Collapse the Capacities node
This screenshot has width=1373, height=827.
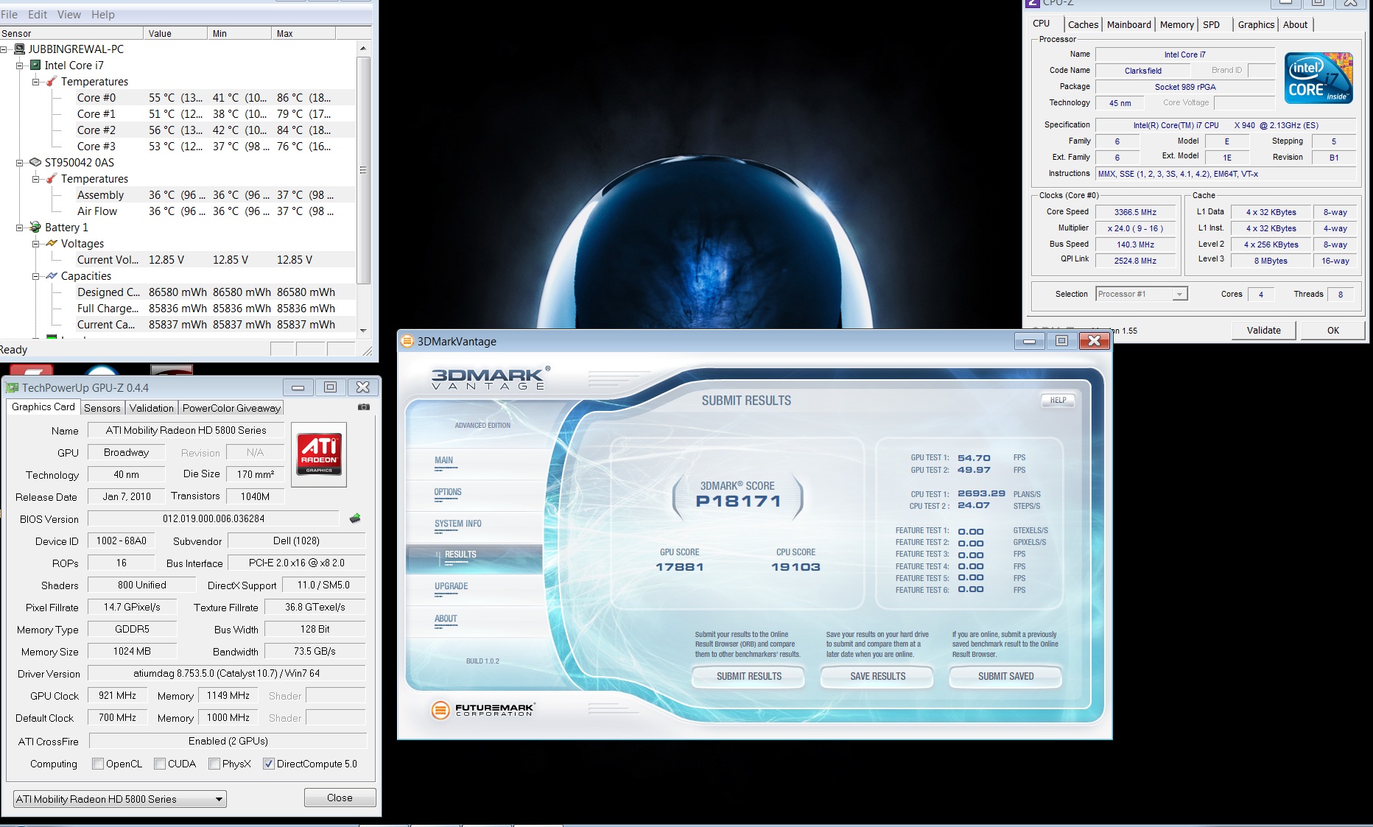36,276
